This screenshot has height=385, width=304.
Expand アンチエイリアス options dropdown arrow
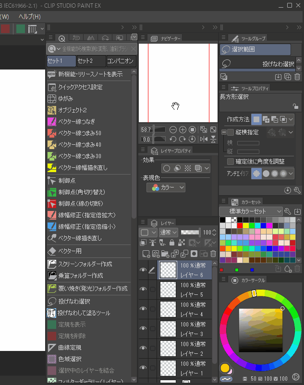coord(291,174)
